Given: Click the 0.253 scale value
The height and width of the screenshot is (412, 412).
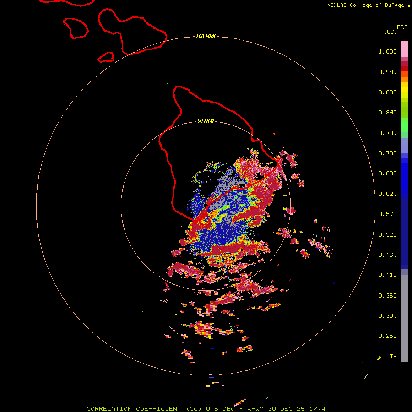Looking at the screenshot, I should click(388, 336).
